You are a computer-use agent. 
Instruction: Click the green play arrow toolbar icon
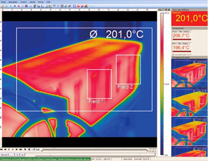point(11,6)
